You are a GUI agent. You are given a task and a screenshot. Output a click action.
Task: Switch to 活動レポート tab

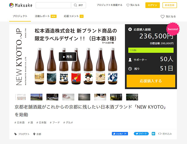[46, 16]
